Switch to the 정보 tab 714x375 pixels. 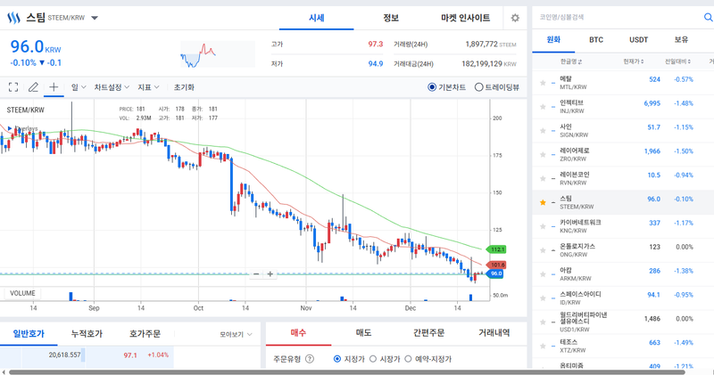(391, 18)
